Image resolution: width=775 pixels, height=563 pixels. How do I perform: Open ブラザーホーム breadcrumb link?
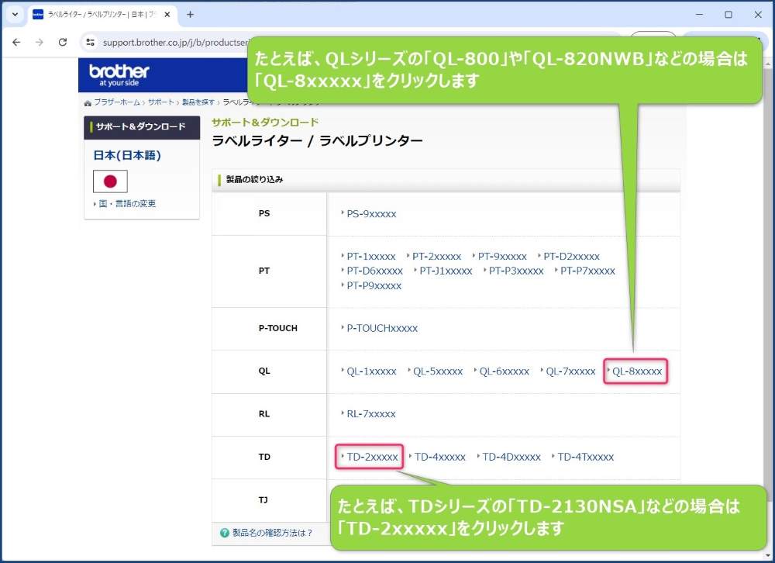click(x=117, y=102)
